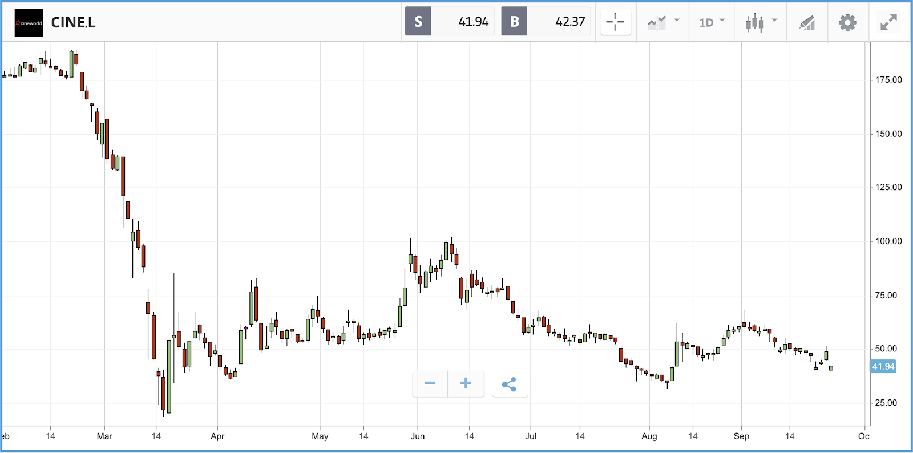Expand the 1D interval dropdown arrow
The height and width of the screenshot is (453, 913).
(x=722, y=20)
